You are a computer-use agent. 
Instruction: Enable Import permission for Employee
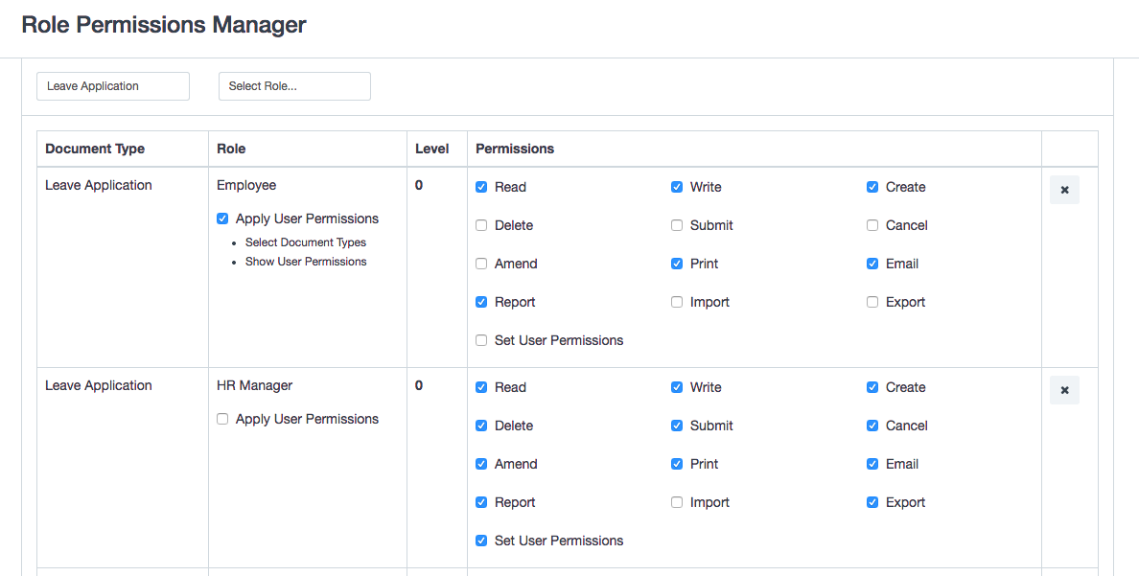click(676, 302)
